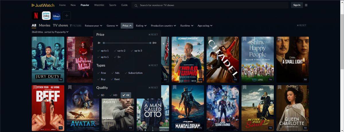Open the Jury Duty poster
The width and height of the screenshot is (344, 132).
(x=48, y=60)
